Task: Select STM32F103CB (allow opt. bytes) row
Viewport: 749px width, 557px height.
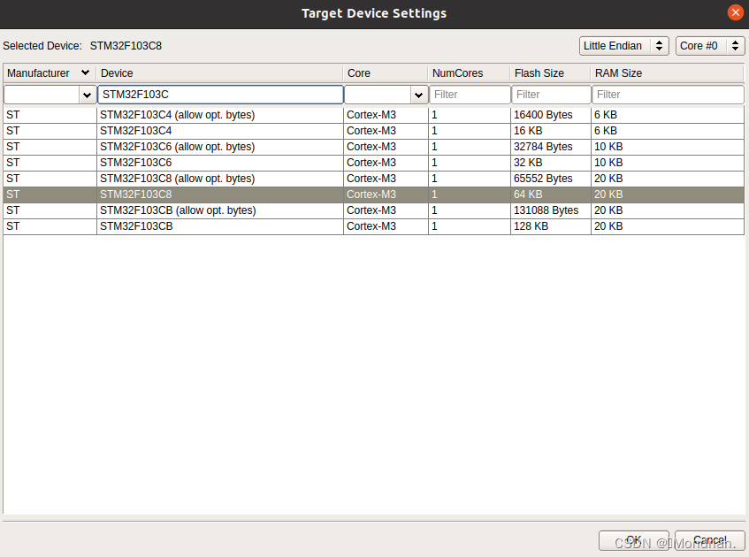Action: tap(373, 210)
